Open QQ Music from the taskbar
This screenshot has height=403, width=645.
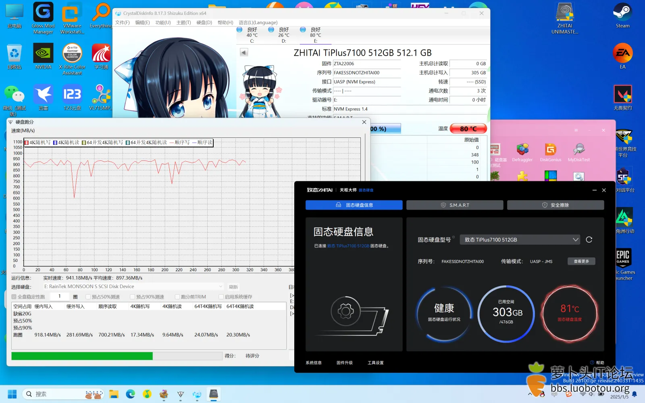(x=147, y=394)
